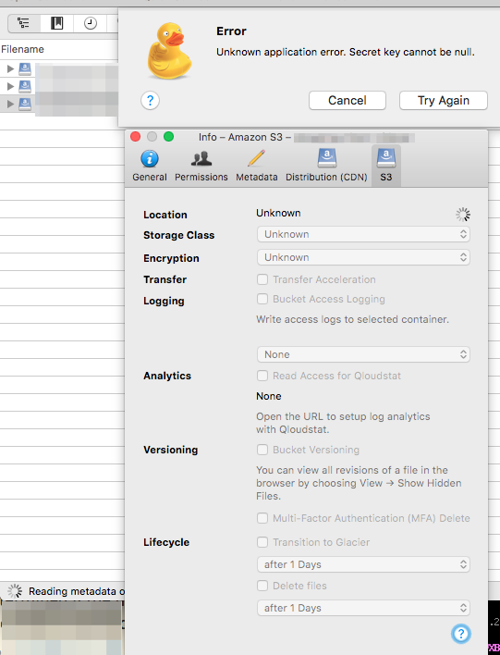Open the Bookmarks view icon

tap(56, 23)
